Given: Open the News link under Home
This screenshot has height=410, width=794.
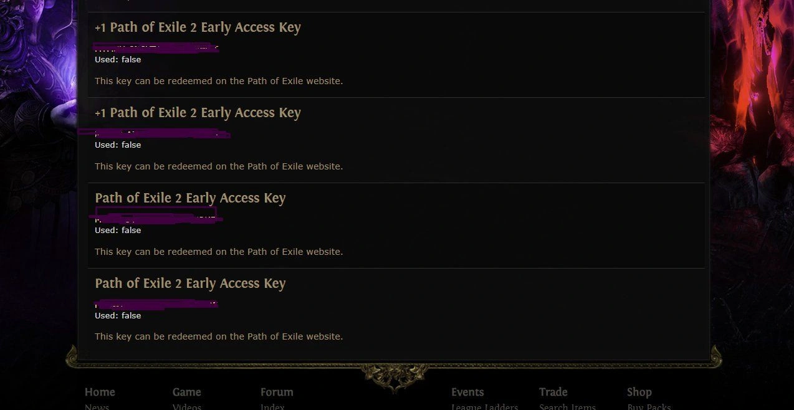Looking at the screenshot, I should coord(97,406).
